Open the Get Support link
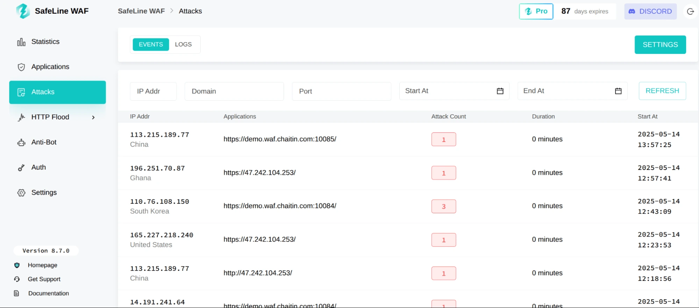This screenshot has height=308, width=699. (44, 279)
